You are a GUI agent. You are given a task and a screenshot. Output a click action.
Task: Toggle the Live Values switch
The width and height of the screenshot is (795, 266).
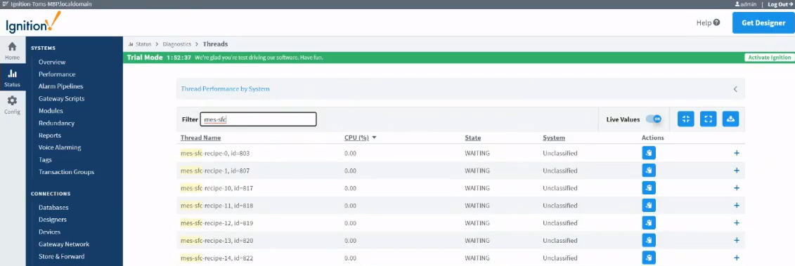[654, 119]
